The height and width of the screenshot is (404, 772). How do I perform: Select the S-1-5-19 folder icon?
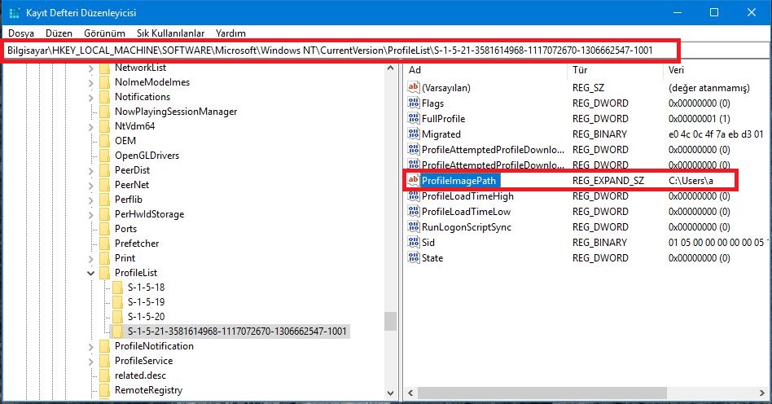(117, 302)
